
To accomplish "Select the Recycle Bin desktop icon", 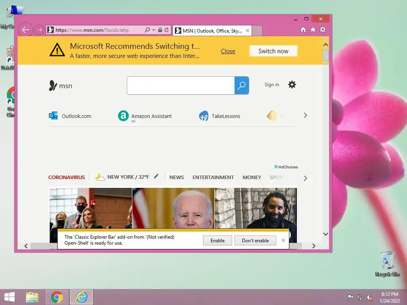I will tap(387, 264).
